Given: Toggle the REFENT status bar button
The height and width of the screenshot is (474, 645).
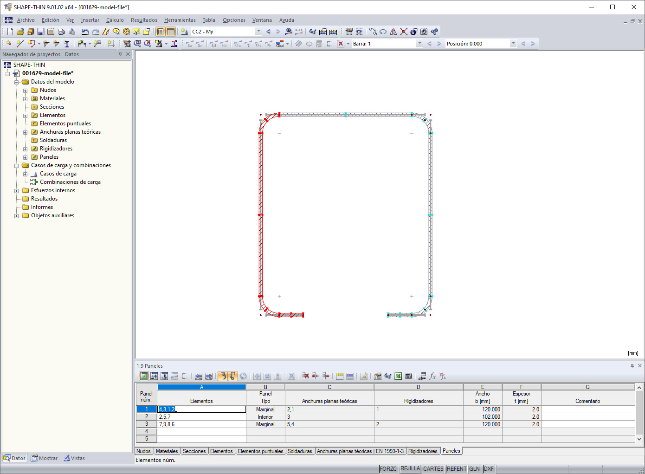Looking at the screenshot, I should 457,469.
